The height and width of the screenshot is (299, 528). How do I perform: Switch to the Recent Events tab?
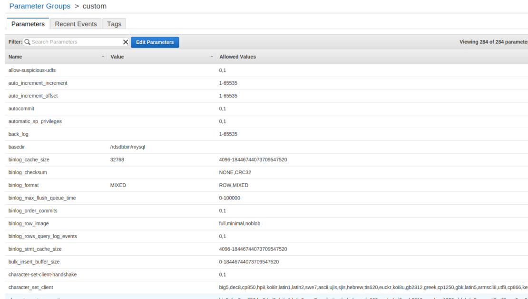76,24
